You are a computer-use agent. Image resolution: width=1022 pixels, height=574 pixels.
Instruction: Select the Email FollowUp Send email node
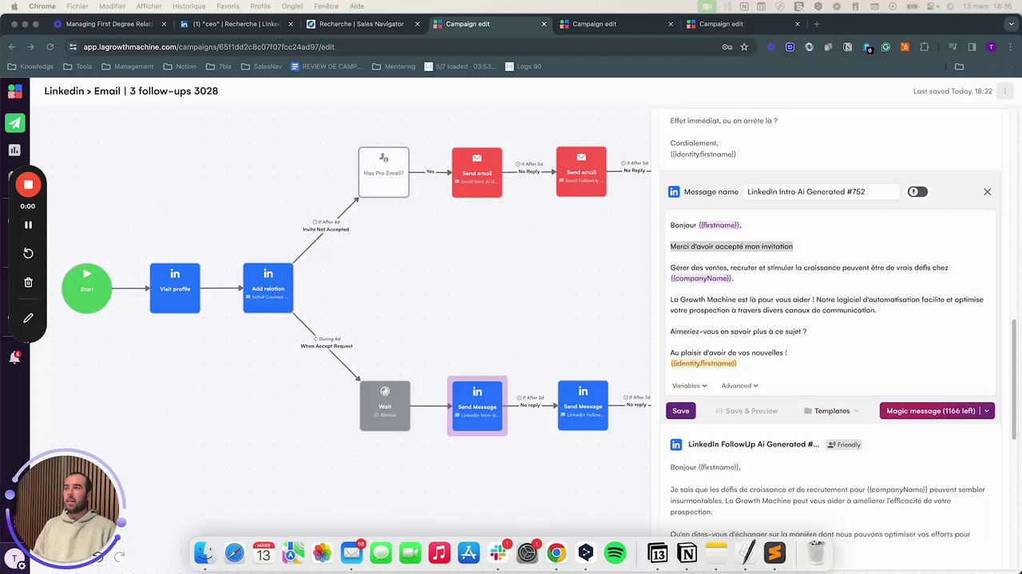coord(581,171)
